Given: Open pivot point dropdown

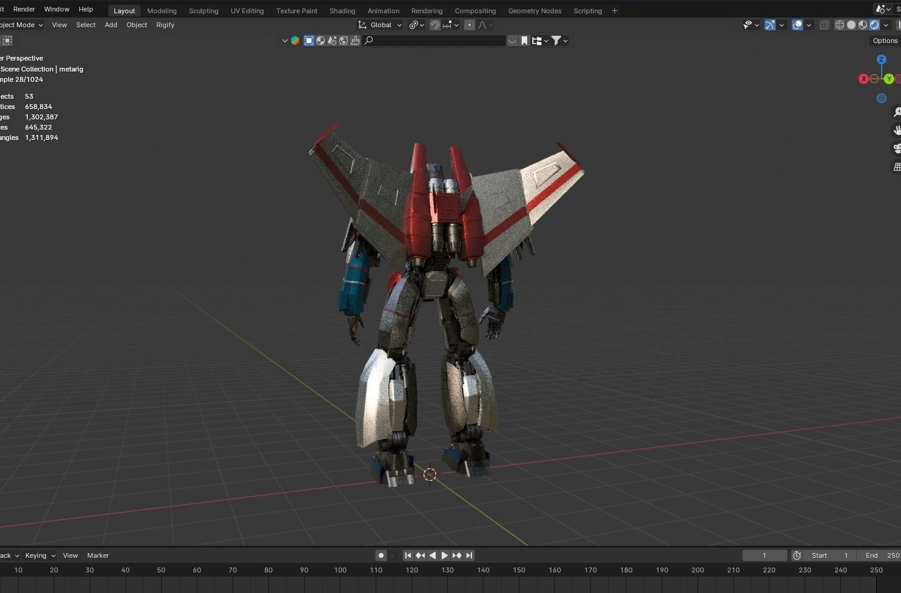Looking at the screenshot, I should pos(416,25).
